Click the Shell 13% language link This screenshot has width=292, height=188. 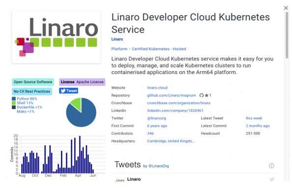[x=25, y=103]
